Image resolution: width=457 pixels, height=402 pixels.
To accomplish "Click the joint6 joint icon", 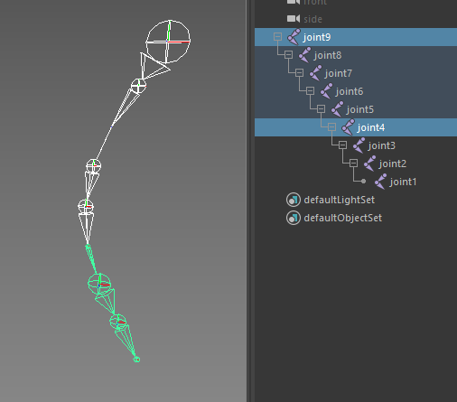I will [326, 91].
